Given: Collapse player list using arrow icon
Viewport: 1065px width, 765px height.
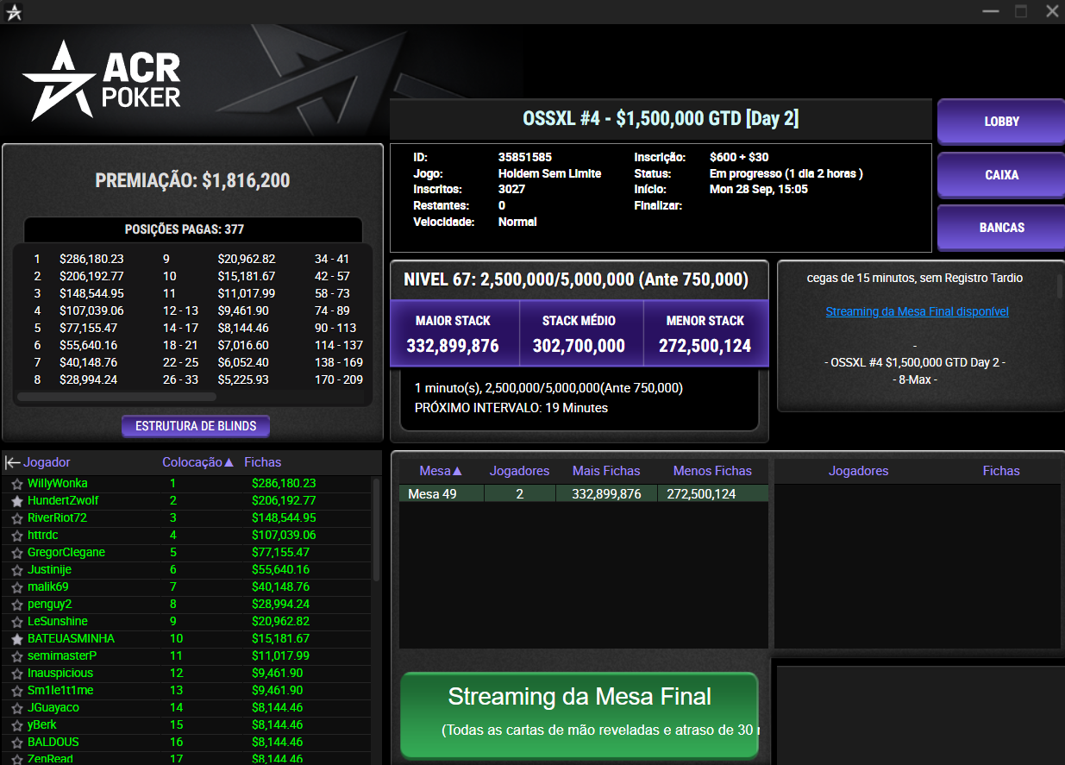Looking at the screenshot, I should click(12, 462).
